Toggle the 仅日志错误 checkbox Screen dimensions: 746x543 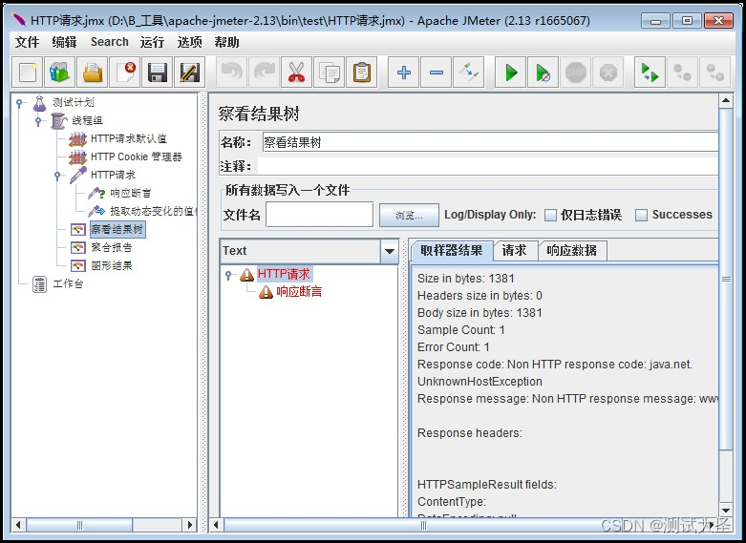click(x=550, y=215)
